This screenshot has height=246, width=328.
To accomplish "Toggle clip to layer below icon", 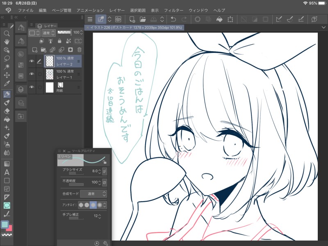I will [42, 41].
